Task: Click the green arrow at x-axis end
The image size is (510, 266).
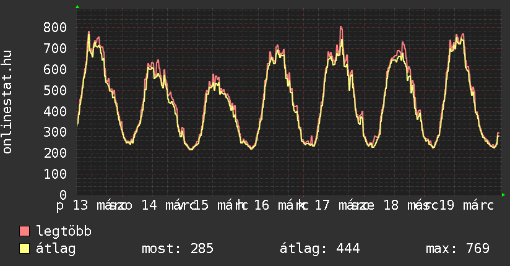Action: click(503, 195)
